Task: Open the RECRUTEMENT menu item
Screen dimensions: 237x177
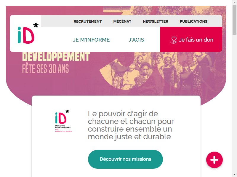Action: (x=88, y=21)
